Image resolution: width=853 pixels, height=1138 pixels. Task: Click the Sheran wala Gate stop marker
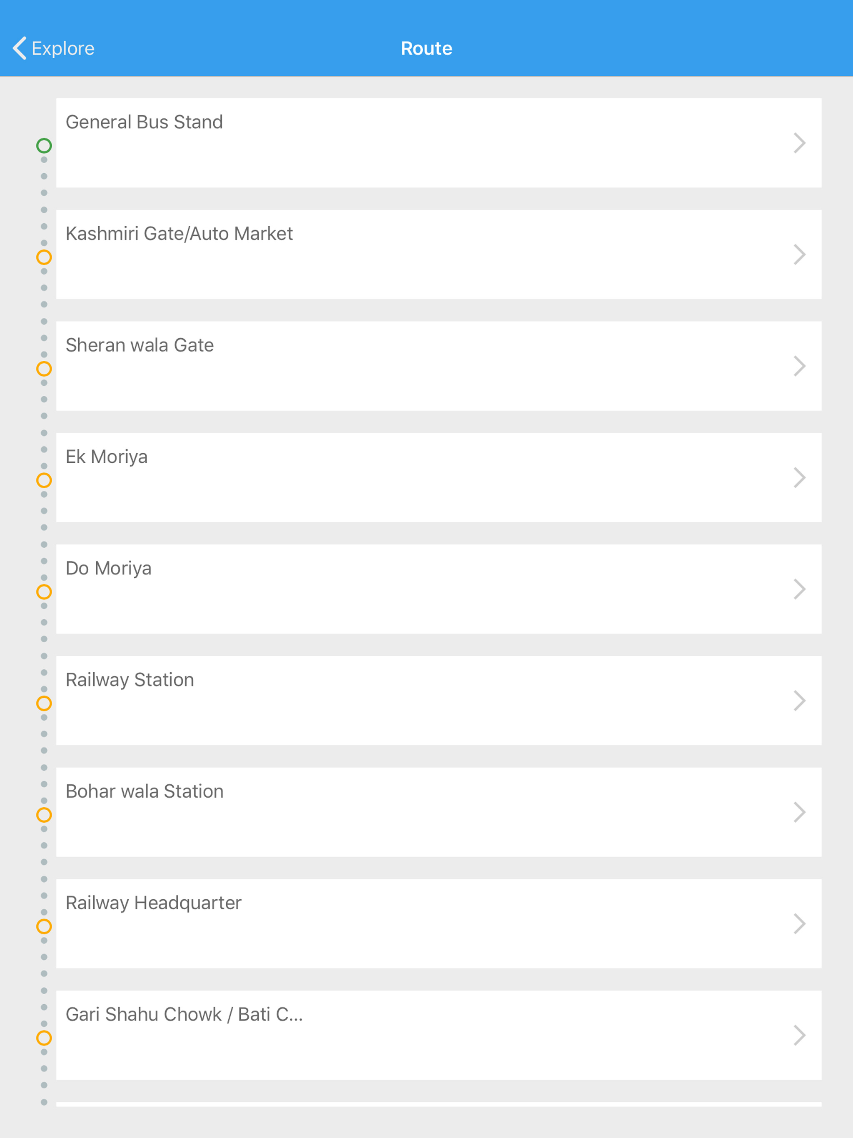pos(44,369)
